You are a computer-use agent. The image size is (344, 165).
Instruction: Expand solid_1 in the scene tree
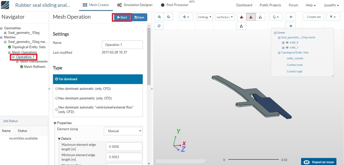click(283, 48)
